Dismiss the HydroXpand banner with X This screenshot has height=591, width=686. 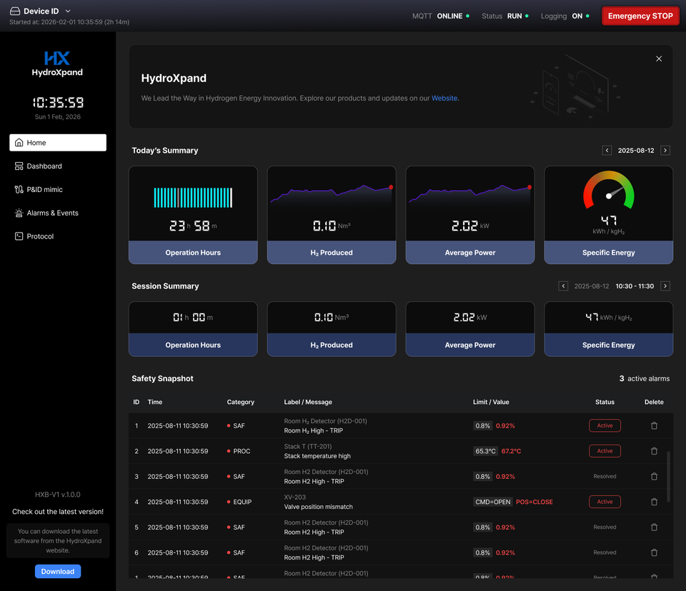[x=659, y=59]
